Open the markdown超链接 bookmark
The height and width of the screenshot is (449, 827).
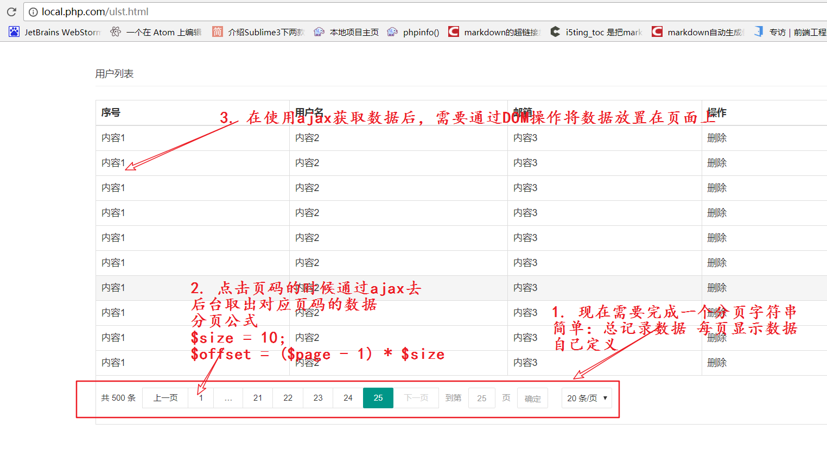(x=494, y=32)
